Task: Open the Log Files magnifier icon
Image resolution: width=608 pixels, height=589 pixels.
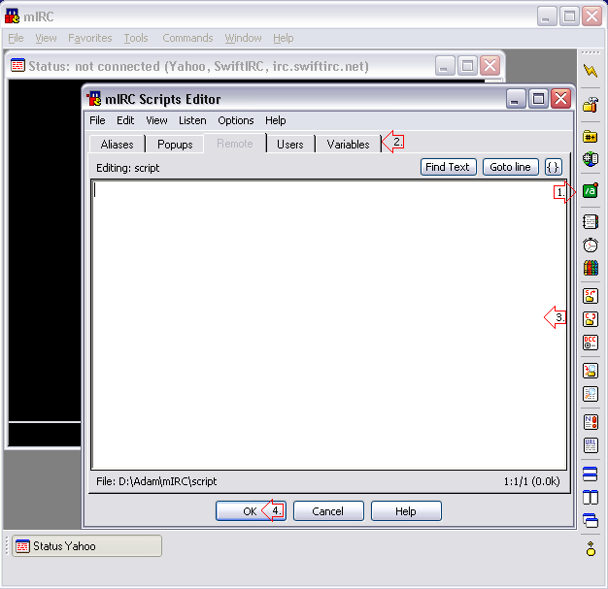Action: click(591, 394)
